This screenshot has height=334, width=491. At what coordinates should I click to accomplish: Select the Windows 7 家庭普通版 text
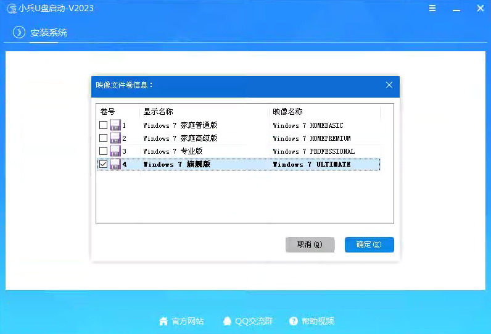click(180, 125)
